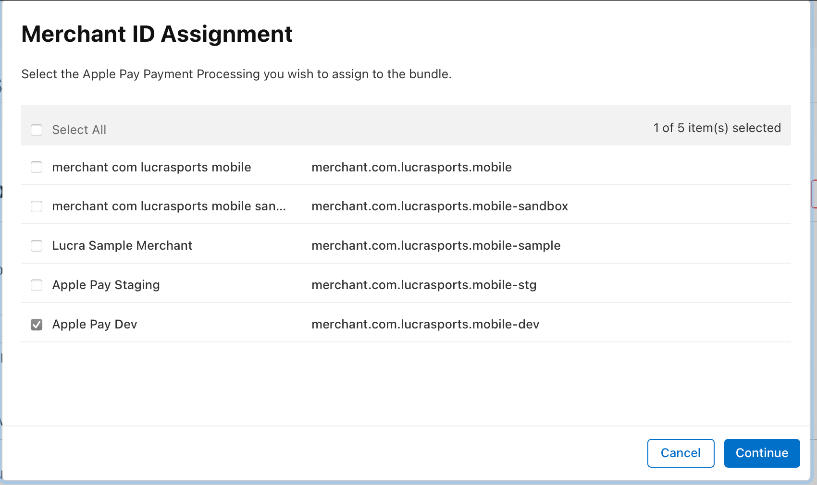Image resolution: width=817 pixels, height=485 pixels.
Task: Click the merchant.com.lucrasports.mobile identifier
Action: click(x=411, y=167)
